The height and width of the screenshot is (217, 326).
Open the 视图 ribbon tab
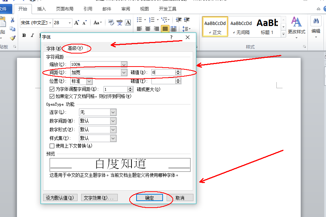145,9
